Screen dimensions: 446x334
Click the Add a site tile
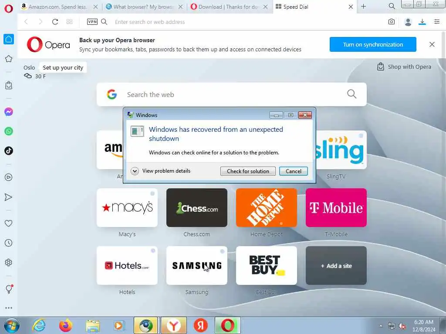(x=336, y=266)
